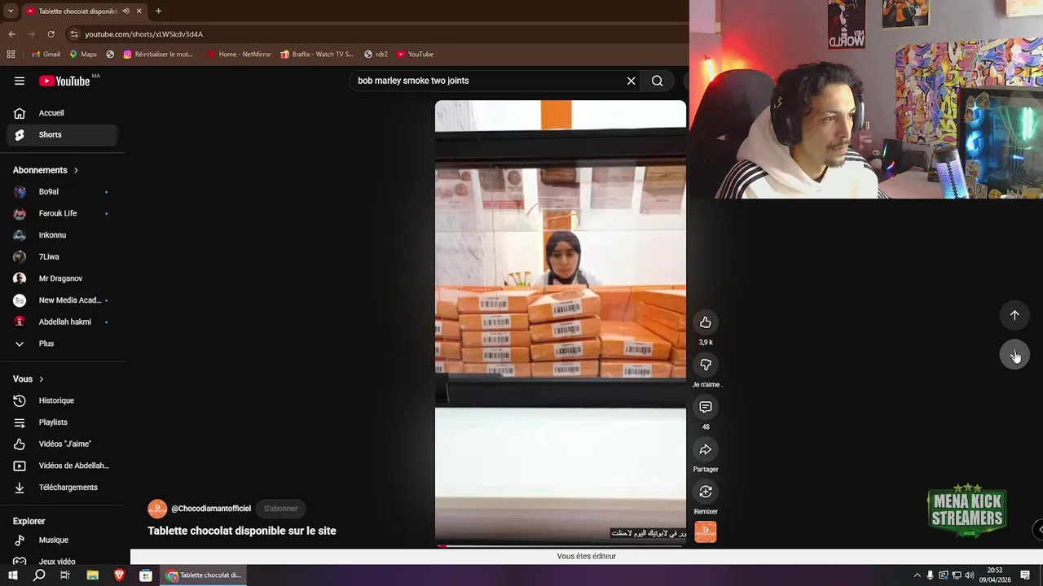Image resolution: width=1043 pixels, height=586 pixels.
Task: Open the comments on the Short
Action: click(706, 407)
